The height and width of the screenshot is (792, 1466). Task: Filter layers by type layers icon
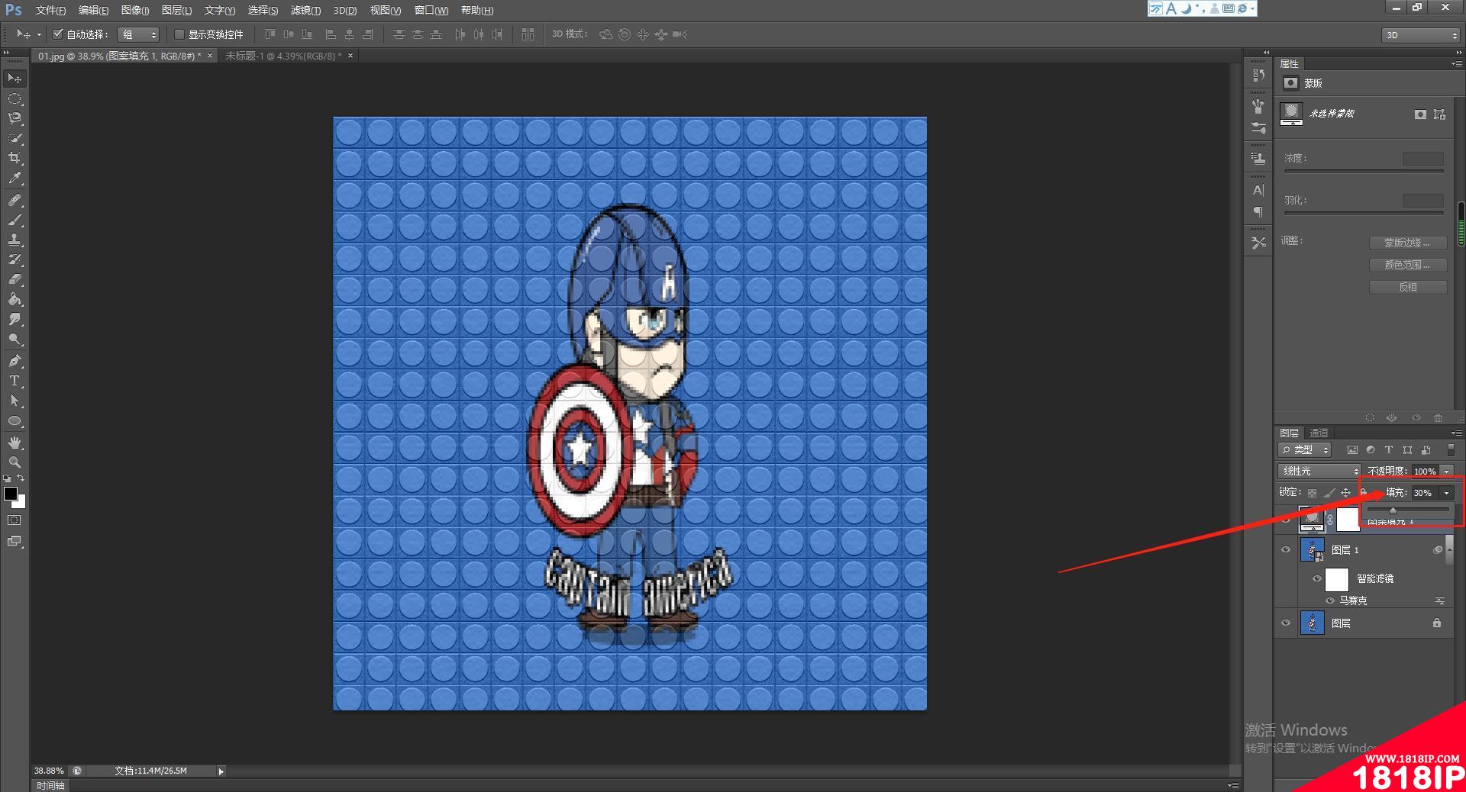pyautogui.click(x=1389, y=450)
